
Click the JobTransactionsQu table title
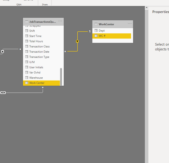pos(43,22)
